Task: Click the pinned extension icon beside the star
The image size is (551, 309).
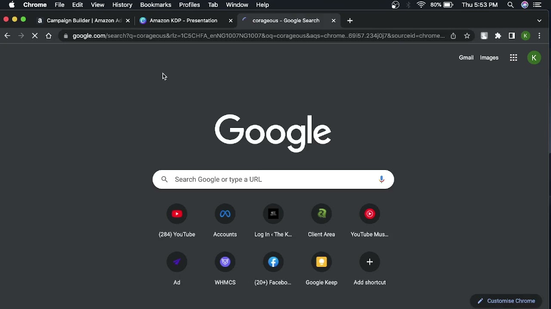Action: [484, 36]
